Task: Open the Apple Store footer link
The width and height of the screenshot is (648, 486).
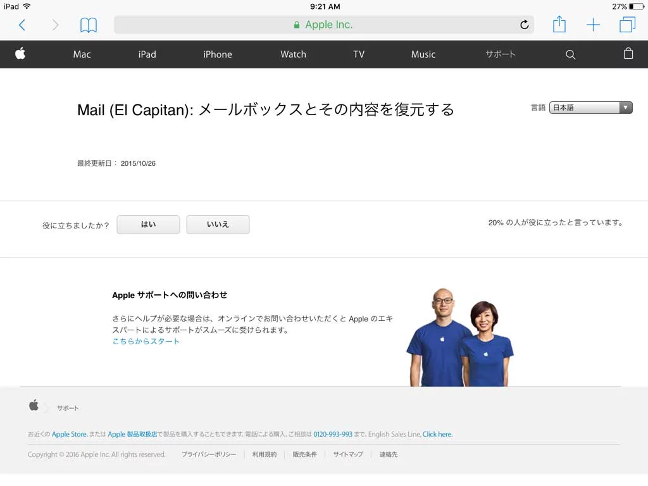Action: [69, 434]
